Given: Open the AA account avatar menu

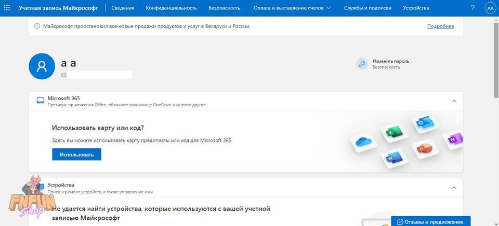Looking at the screenshot, I should click(x=490, y=8).
